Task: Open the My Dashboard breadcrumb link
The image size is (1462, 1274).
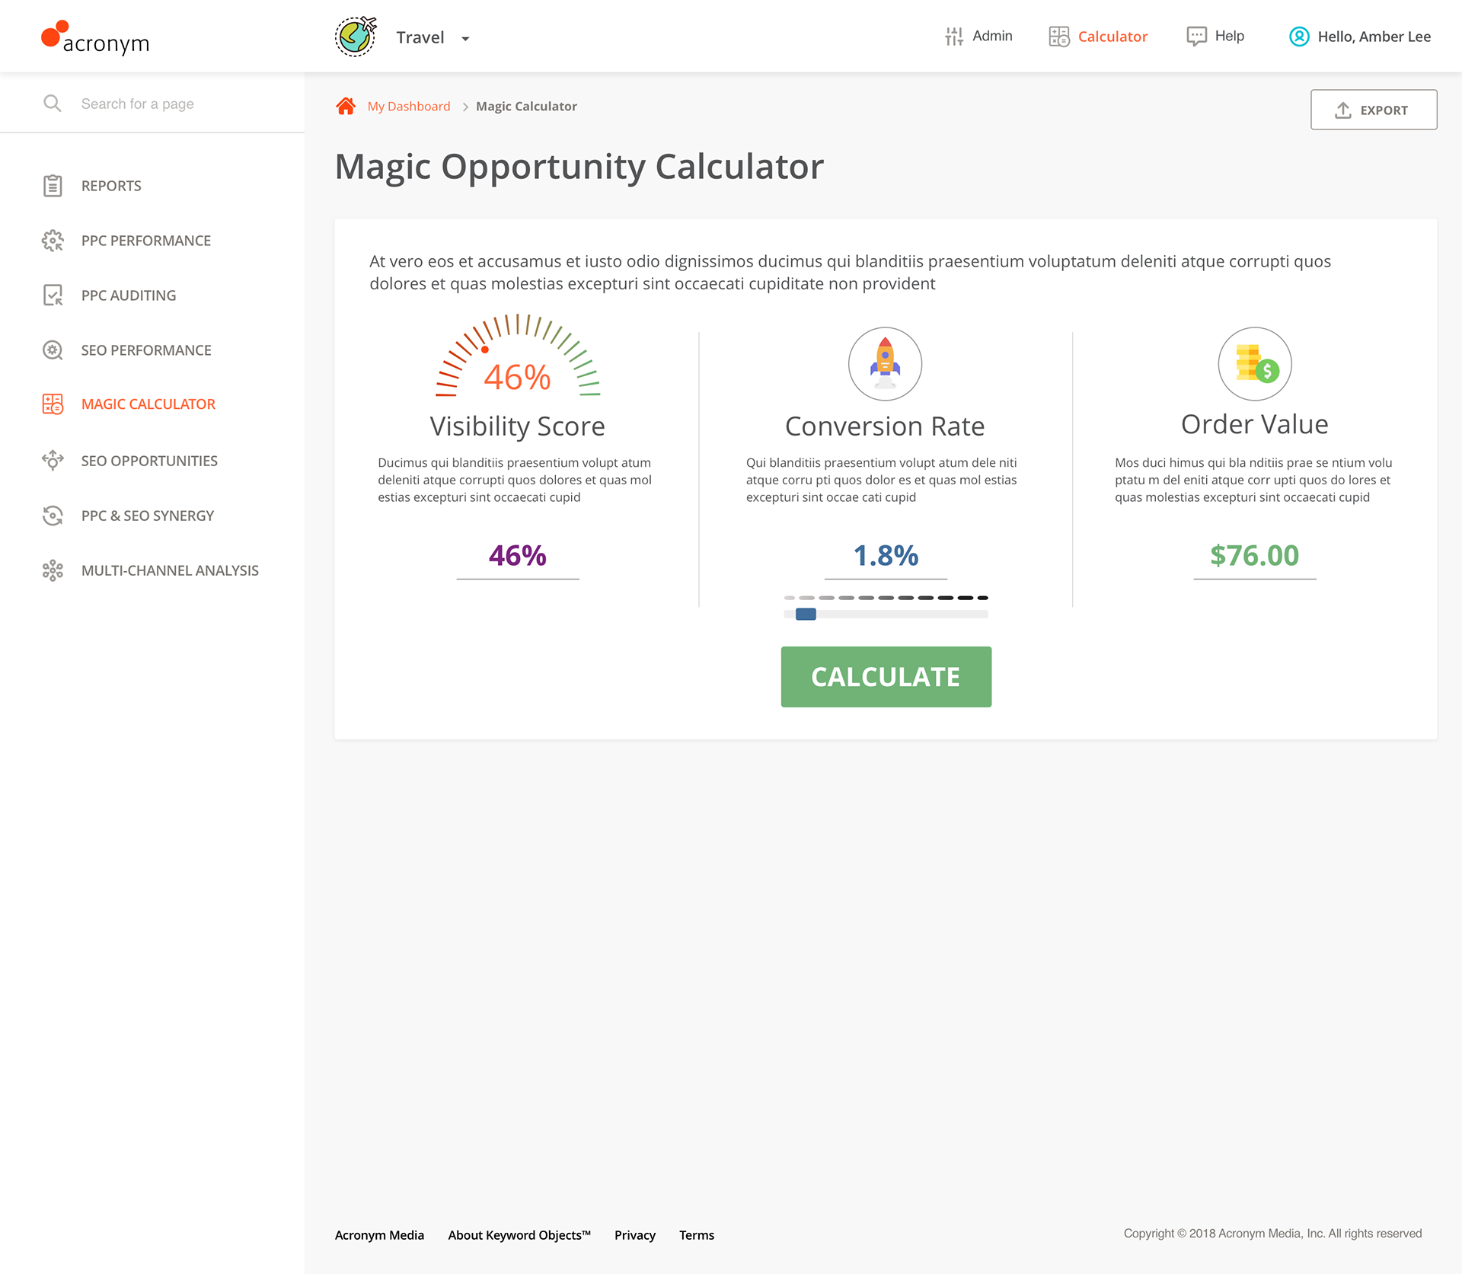Action: tap(408, 107)
